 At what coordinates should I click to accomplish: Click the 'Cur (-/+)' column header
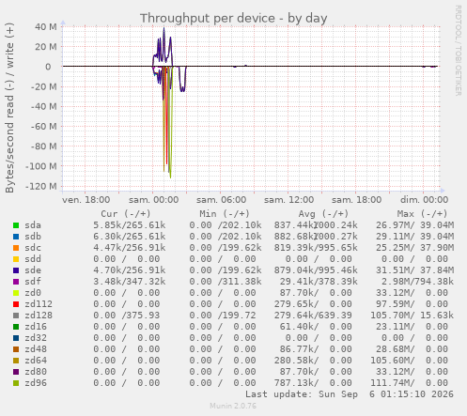(x=126, y=214)
